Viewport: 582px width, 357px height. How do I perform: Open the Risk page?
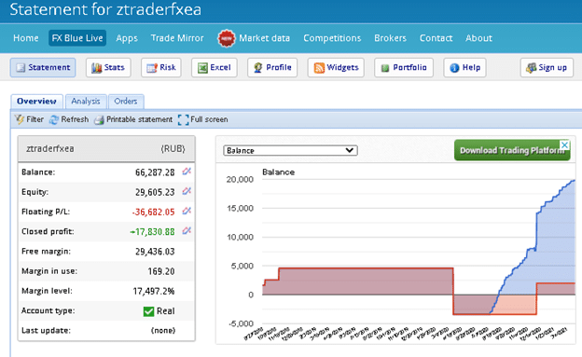click(161, 67)
